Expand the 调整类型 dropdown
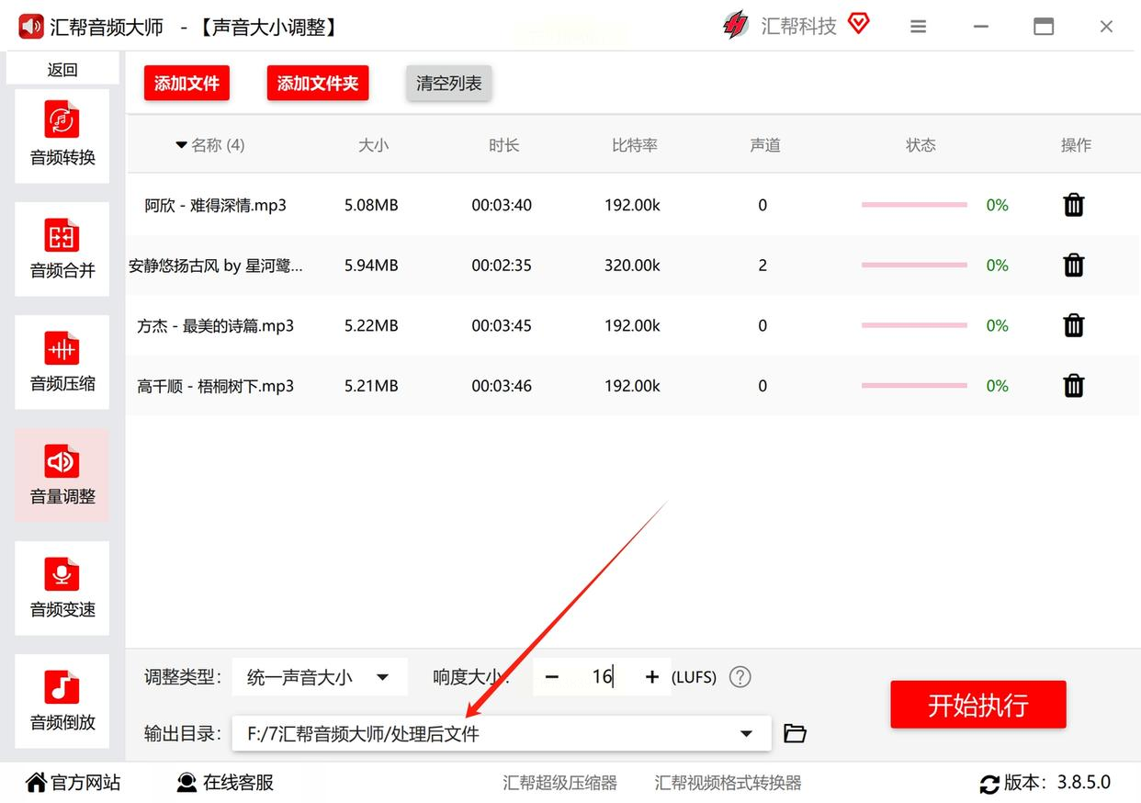Image resolution: width=1141 pixels, height=803 pixels. pyautogui.click(x=319, y=677)
